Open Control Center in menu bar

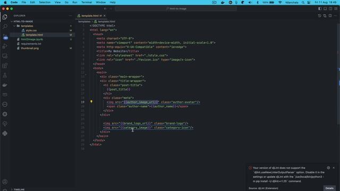[x=309, y=2]
